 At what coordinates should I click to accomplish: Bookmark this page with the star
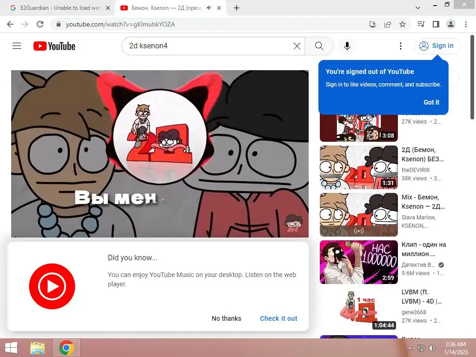pos(403,24)
